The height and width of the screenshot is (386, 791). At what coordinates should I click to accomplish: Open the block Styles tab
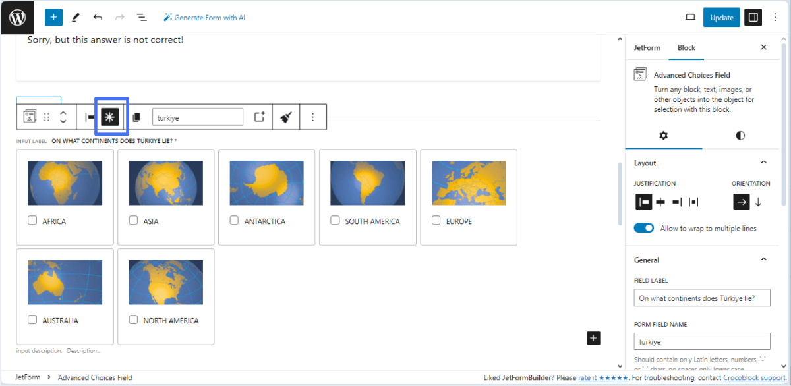[x=740, y=136]
